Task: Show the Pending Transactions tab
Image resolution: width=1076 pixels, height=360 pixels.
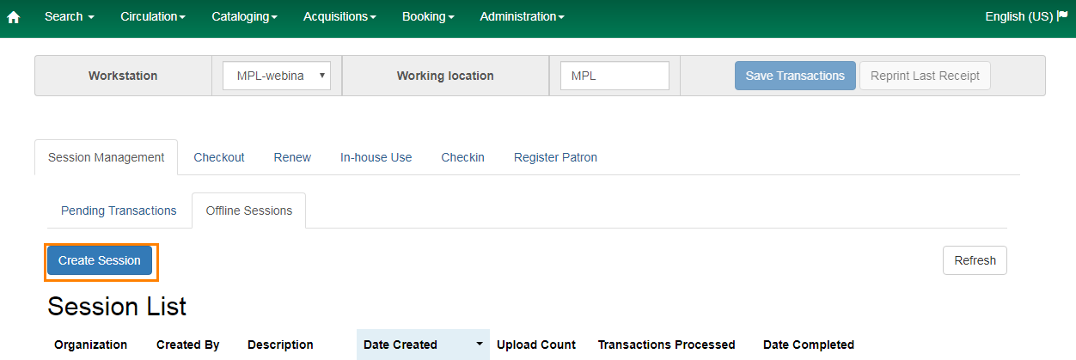Action: (119, 211)
